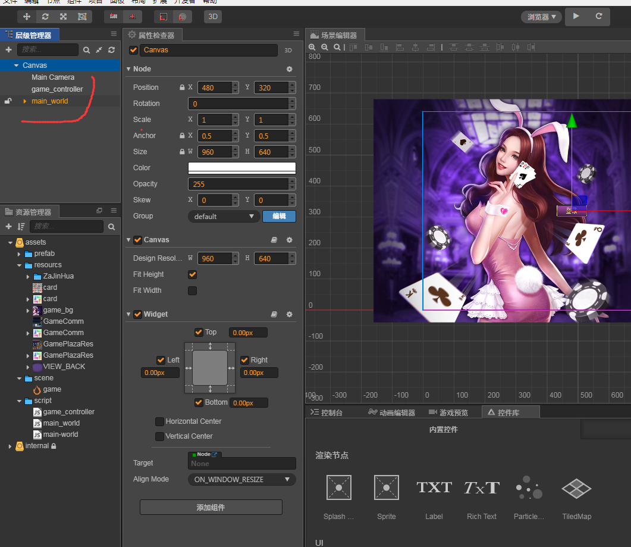
Task: Open the Node component settings gear
Action: pyautogui.click(x=290, y=69)
